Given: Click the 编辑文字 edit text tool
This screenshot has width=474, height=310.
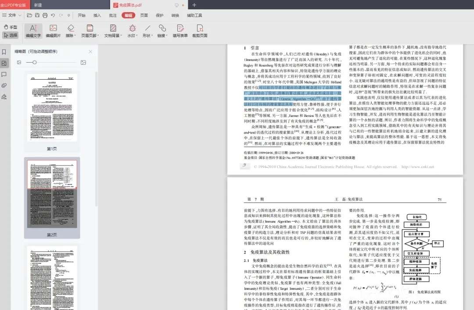Looking at the screenshot, I should 33,31.
